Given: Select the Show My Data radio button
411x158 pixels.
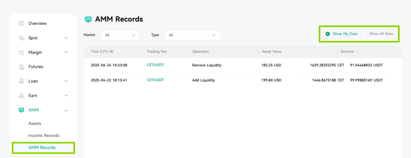Looking at the screenshot, I should click(x=328, y=34).
